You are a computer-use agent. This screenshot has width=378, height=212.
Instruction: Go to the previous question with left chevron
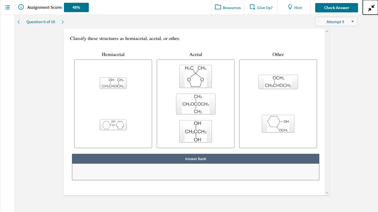coord(19,22)
